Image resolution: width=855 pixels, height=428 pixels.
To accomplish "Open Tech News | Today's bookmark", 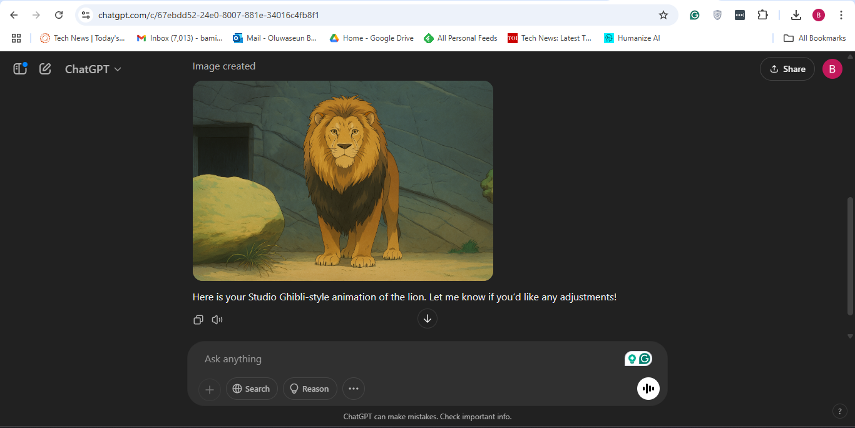I will tap(83, 38).
